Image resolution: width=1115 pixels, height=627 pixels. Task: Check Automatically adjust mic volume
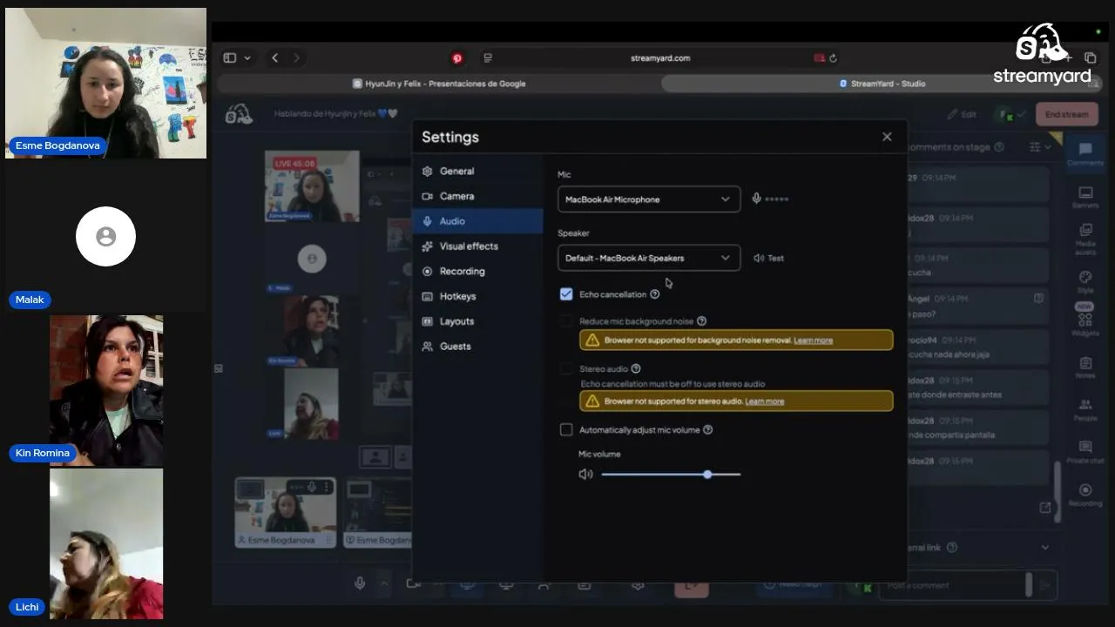pos(566,430)
